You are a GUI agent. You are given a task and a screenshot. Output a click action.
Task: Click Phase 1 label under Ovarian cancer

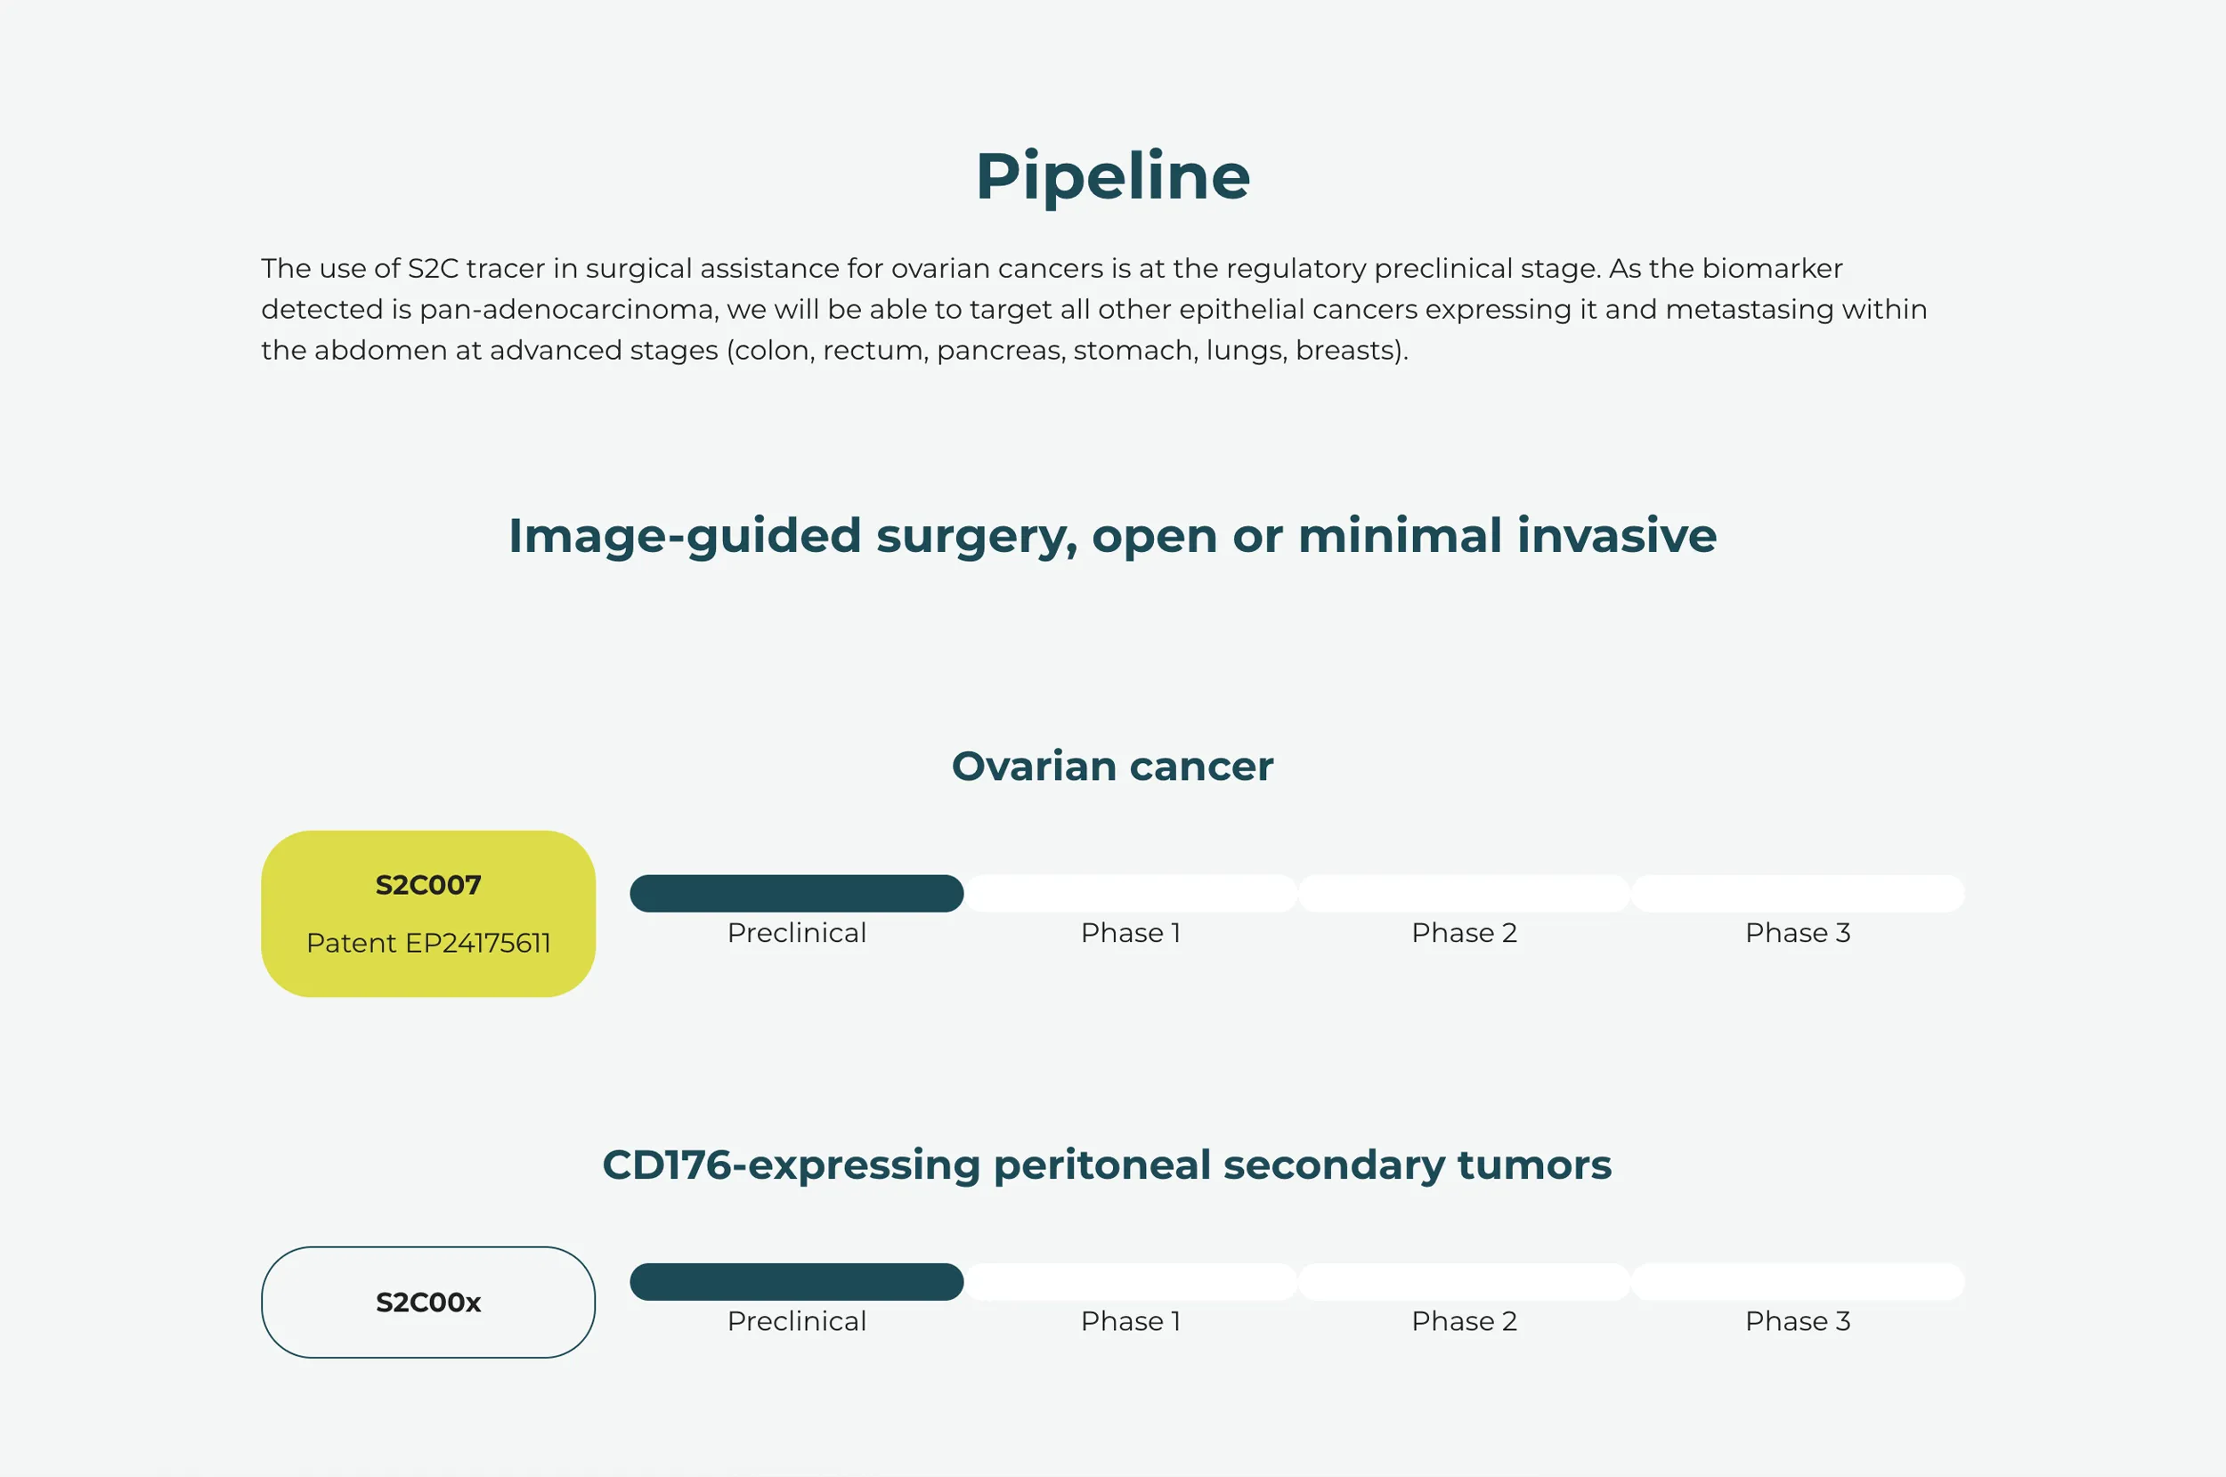pyautogui.click(x=1131, y=932)
